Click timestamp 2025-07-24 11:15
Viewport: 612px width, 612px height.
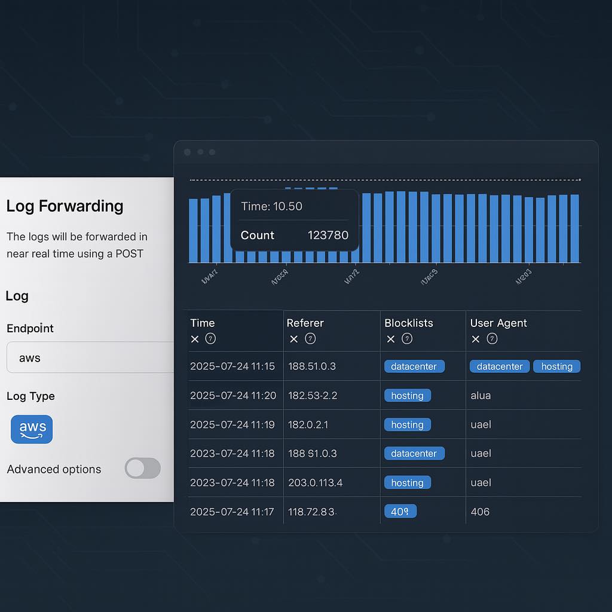coord(232,366)
